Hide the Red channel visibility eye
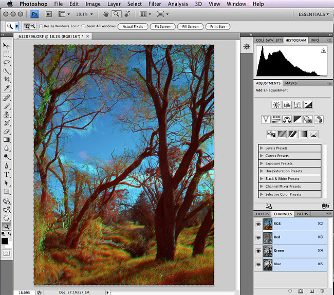Image resolution: width=334 pixels, height=295 pixels. pos(258,237)
